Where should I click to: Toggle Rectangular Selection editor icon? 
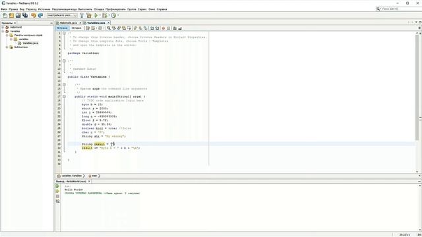click(x=129, y=28)
